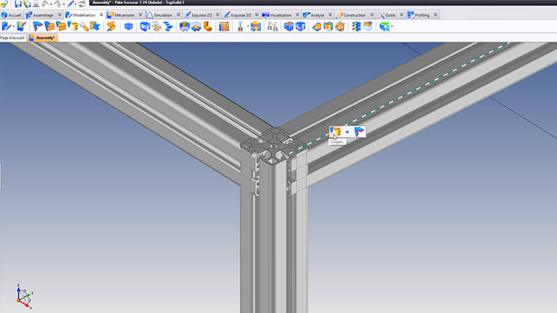The height and width of the screenshot is (313, 557).
Task: Open the dropdown arrow beside Modélisation tab
Action: click(x=101, y=15)
